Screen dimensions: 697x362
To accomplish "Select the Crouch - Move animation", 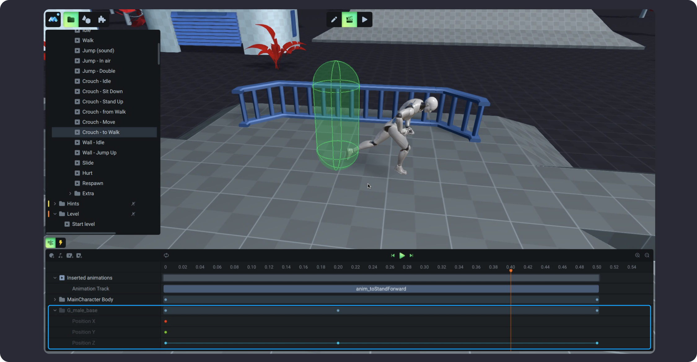I will [99, 122].
